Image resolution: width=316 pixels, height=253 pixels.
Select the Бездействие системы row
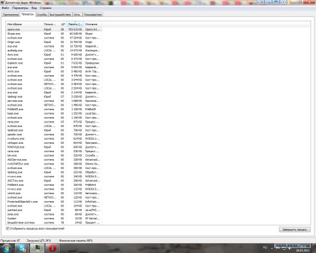[x=54, y=223]
